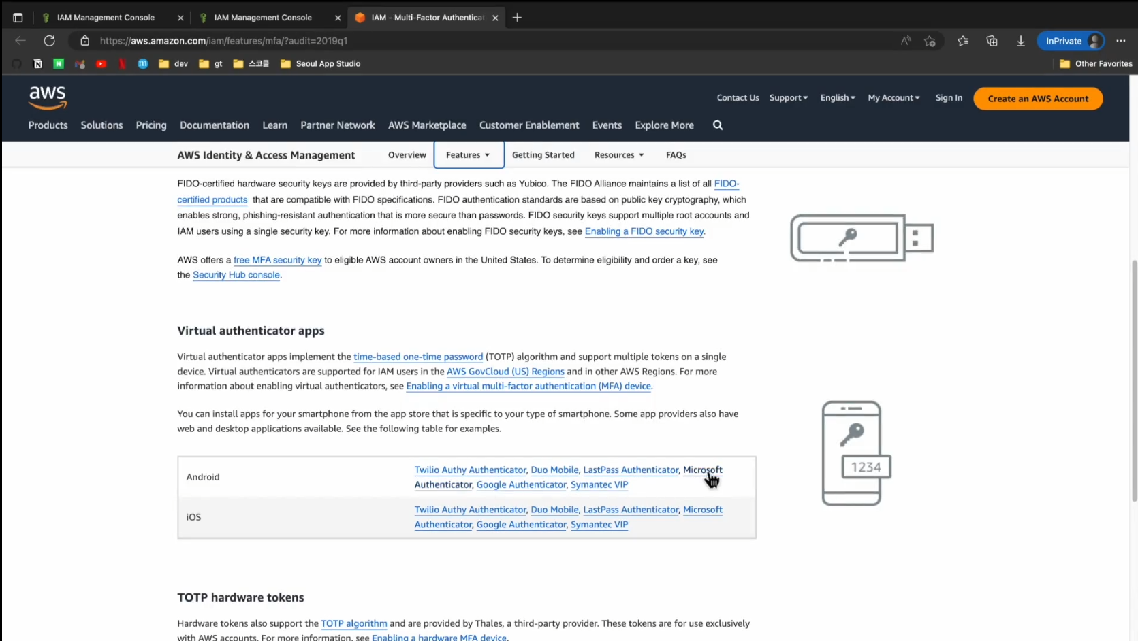Click the AWS logo
Viewport: 1138px width, 641px height.
pyautogui.click(x=48, y=98)
